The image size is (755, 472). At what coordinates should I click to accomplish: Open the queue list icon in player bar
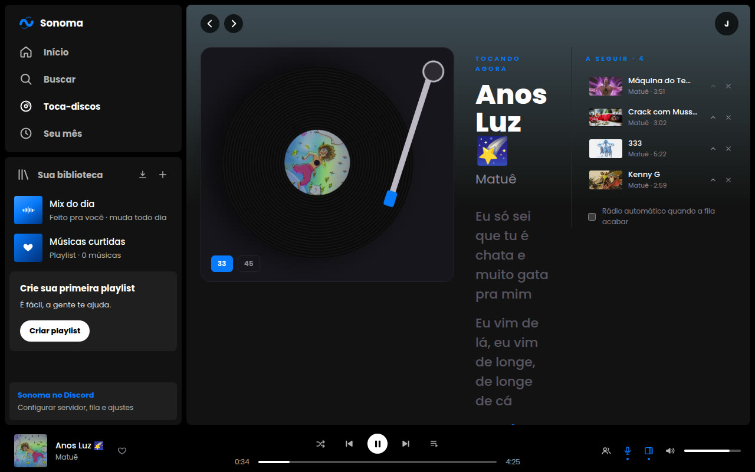pyautogui.click(x=434, y=444)
